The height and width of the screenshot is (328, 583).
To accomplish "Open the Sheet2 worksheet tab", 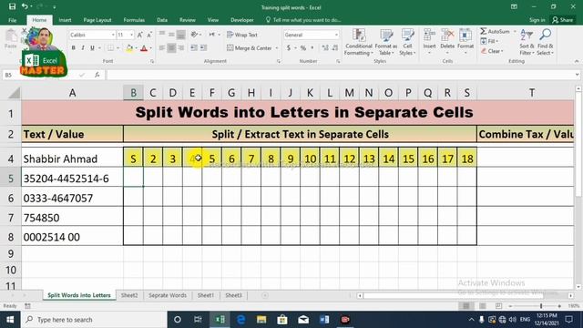I will (129, 295).
